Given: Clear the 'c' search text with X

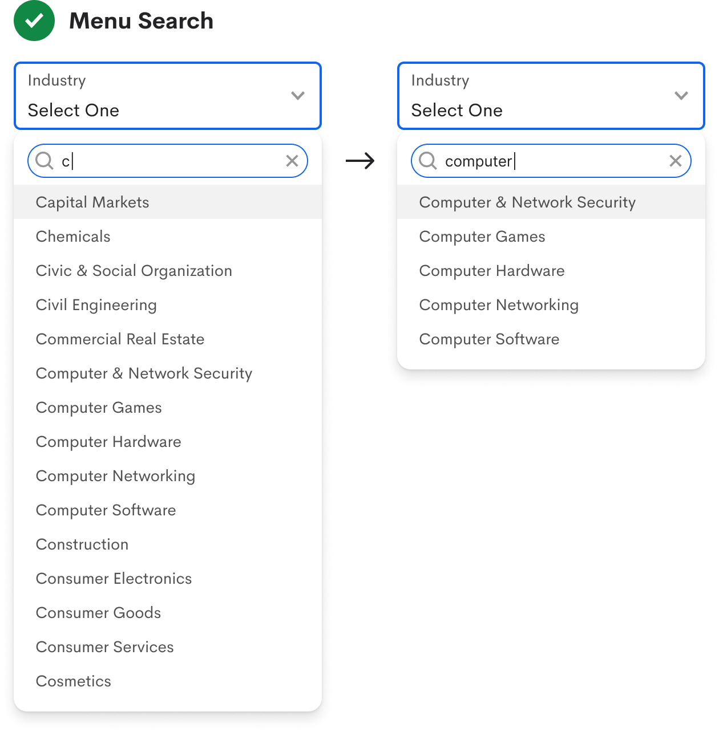Looking at the screenshot, I should (292, 161).
